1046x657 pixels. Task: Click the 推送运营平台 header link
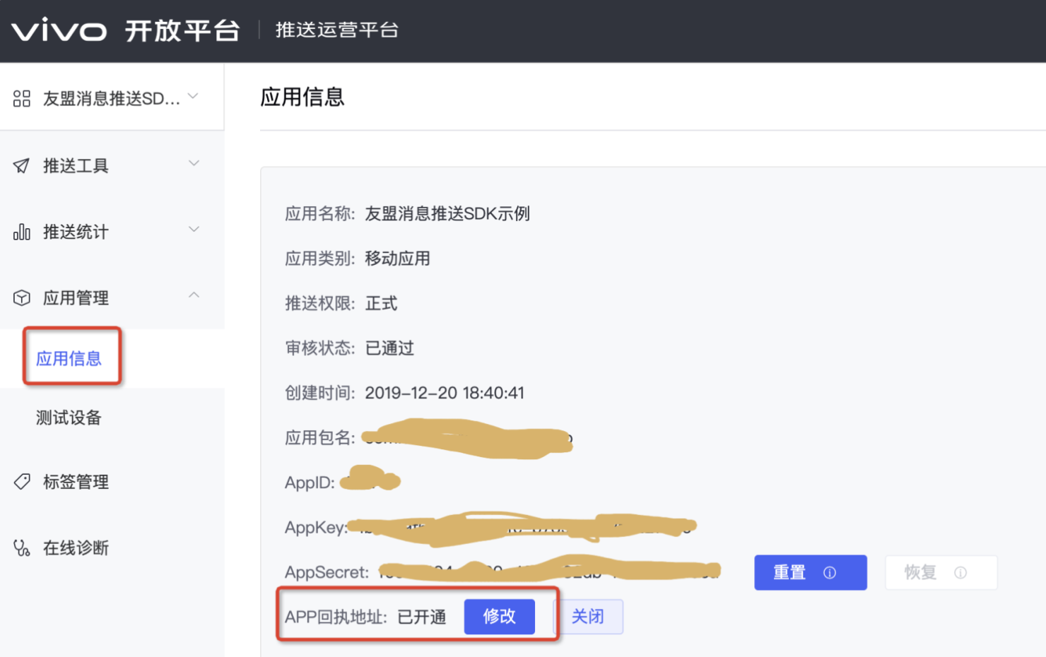(x=337, y=30)
